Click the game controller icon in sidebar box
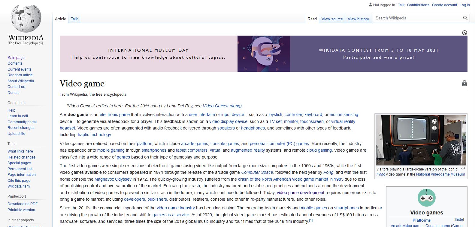This screenshot has height=227, width=475. 426,198
